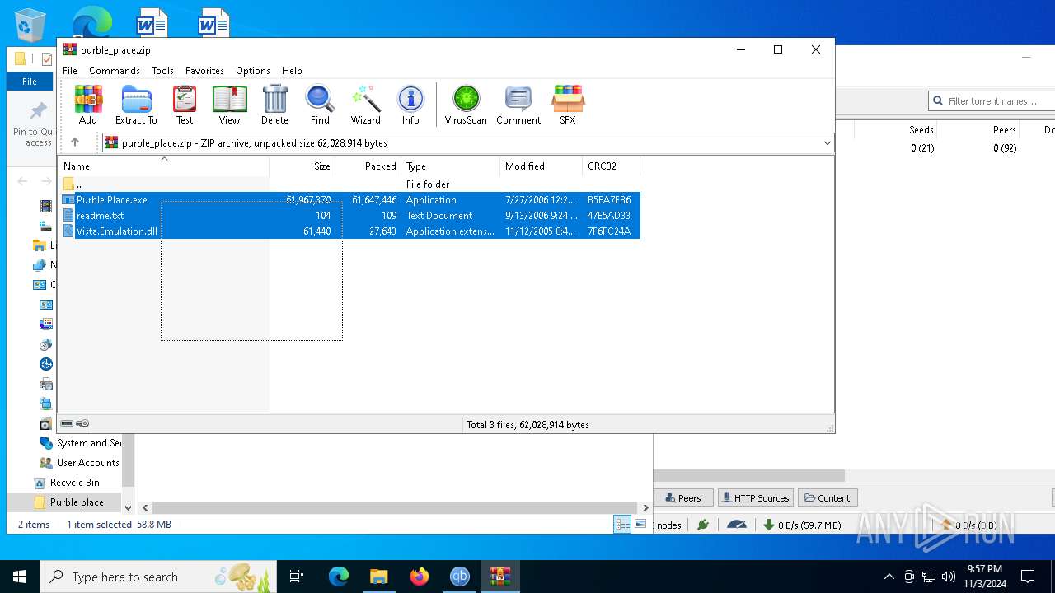The image size is (1055, 593).
Task: Expand the archive path dropdown
Action: (827, 143)
